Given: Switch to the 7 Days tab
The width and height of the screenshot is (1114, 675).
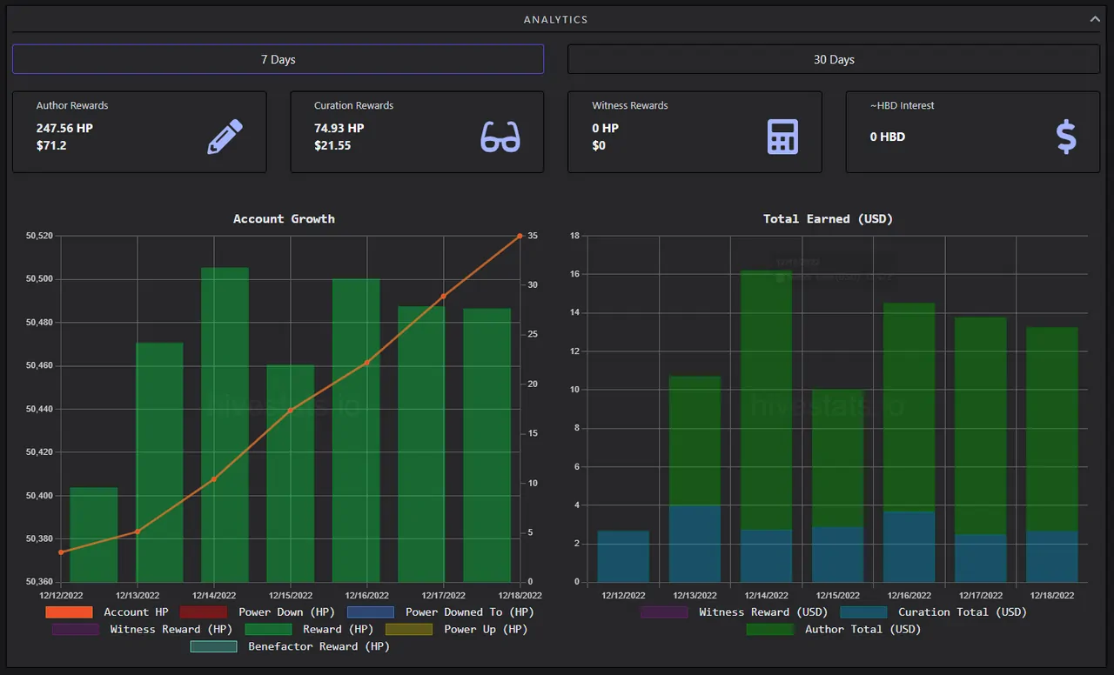Looking at the screenshot, I should (278, 59).
